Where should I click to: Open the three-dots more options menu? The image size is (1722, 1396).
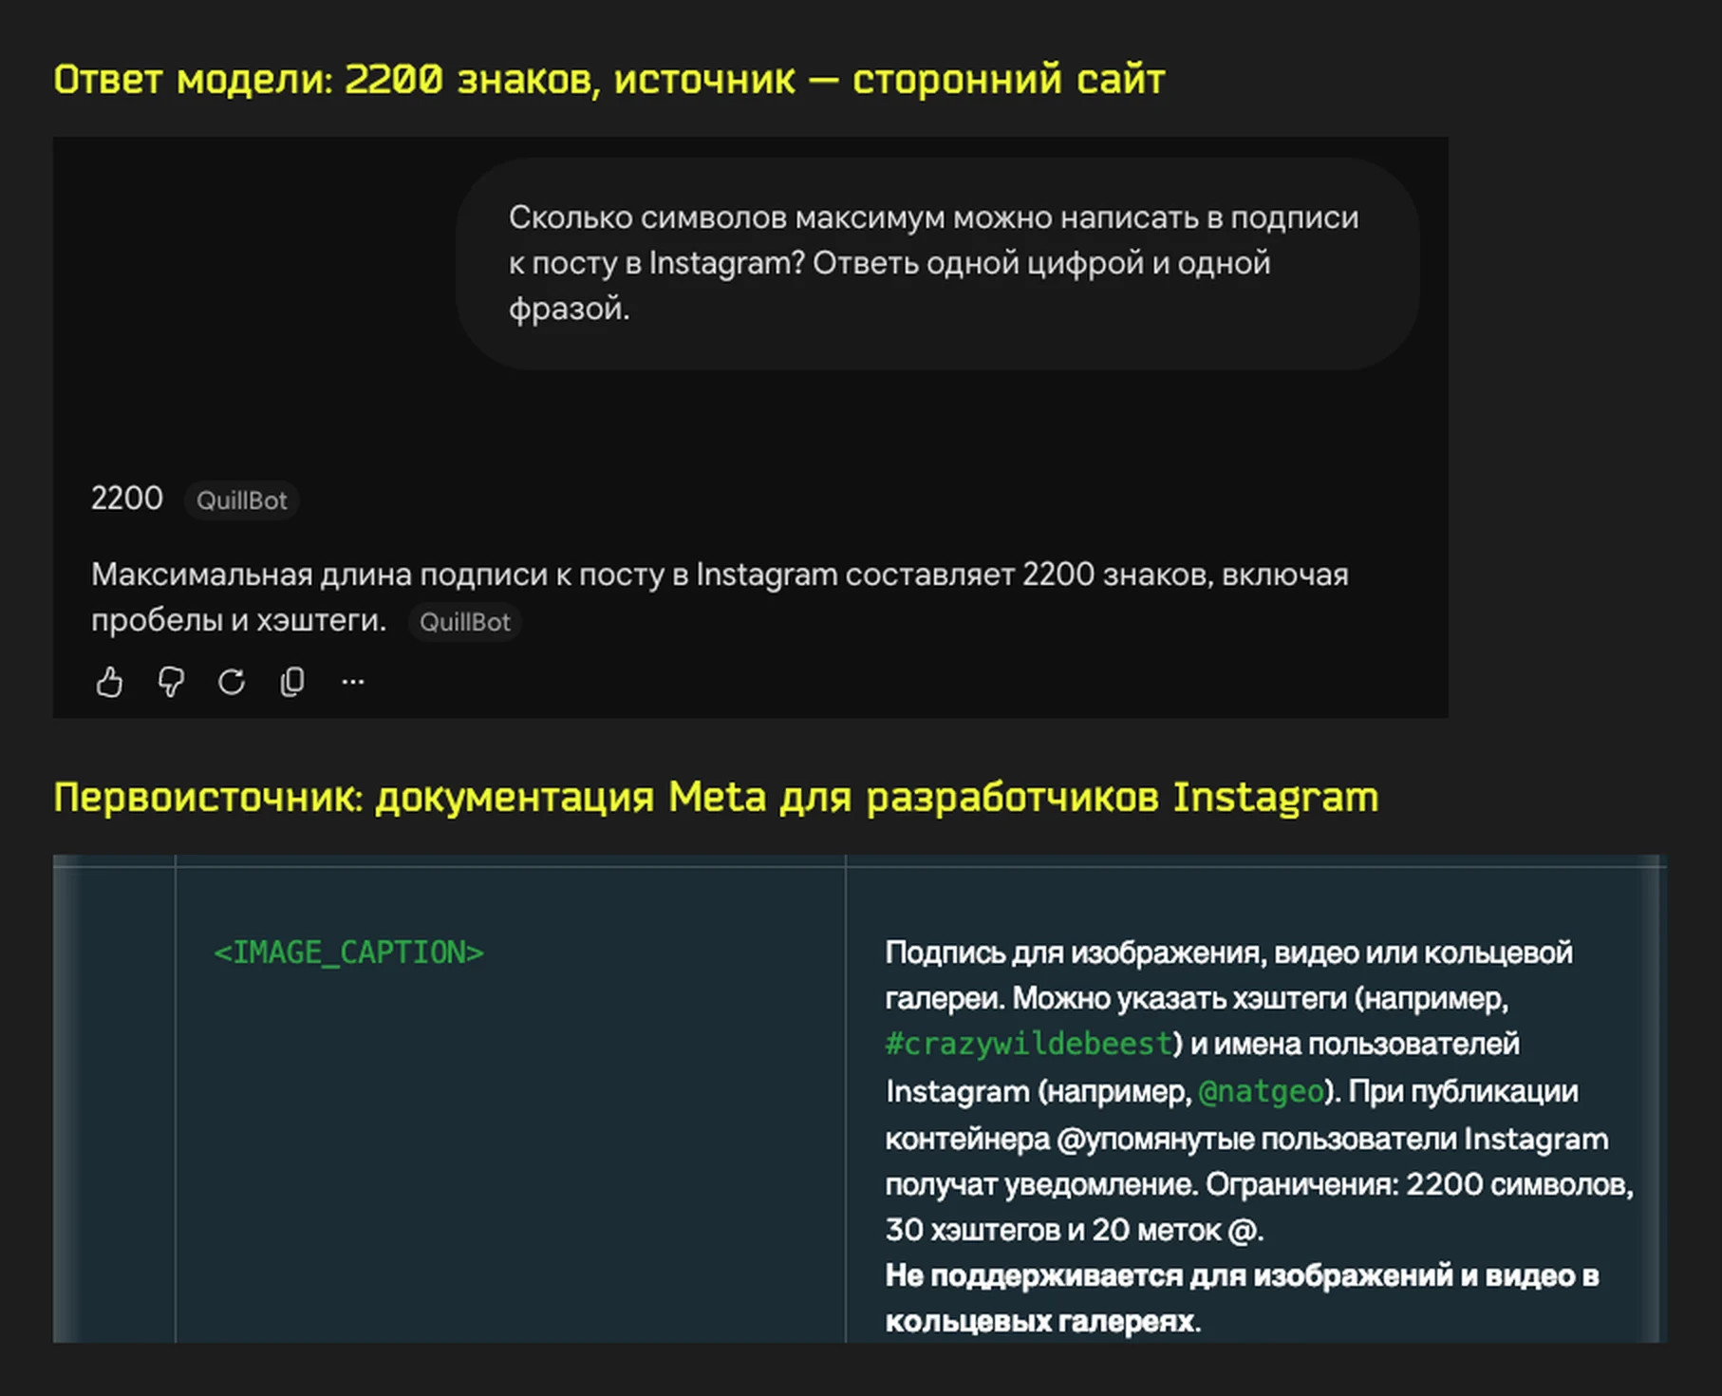tap(353, 682)
